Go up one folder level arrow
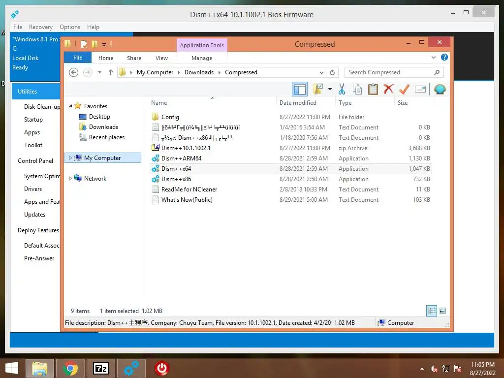This screenshot has height=378, width=504. point(111,72)
